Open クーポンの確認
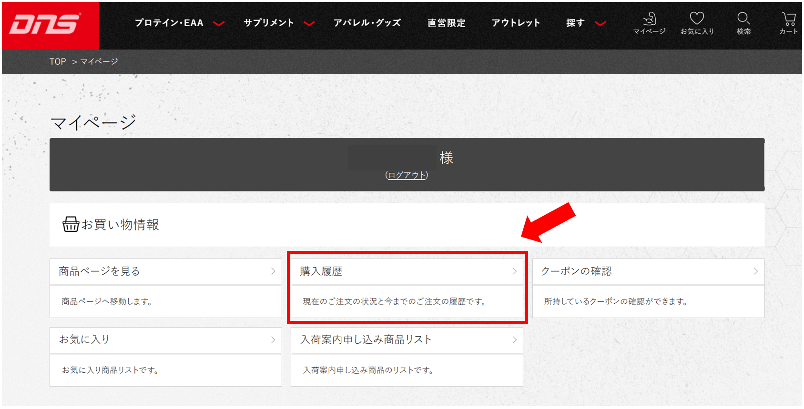This screenshot has height=409, width=804. pos(648,271)
